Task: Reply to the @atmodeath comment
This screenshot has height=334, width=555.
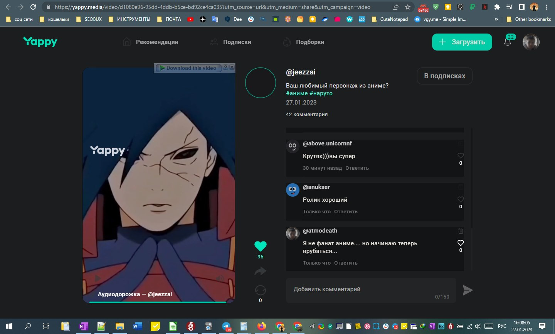Action: click(346, 263)
